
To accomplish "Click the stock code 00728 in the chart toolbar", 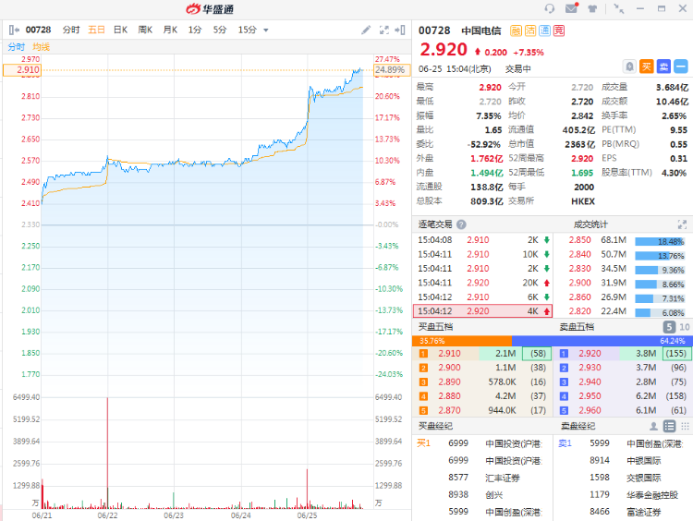I will pos(38,30).
